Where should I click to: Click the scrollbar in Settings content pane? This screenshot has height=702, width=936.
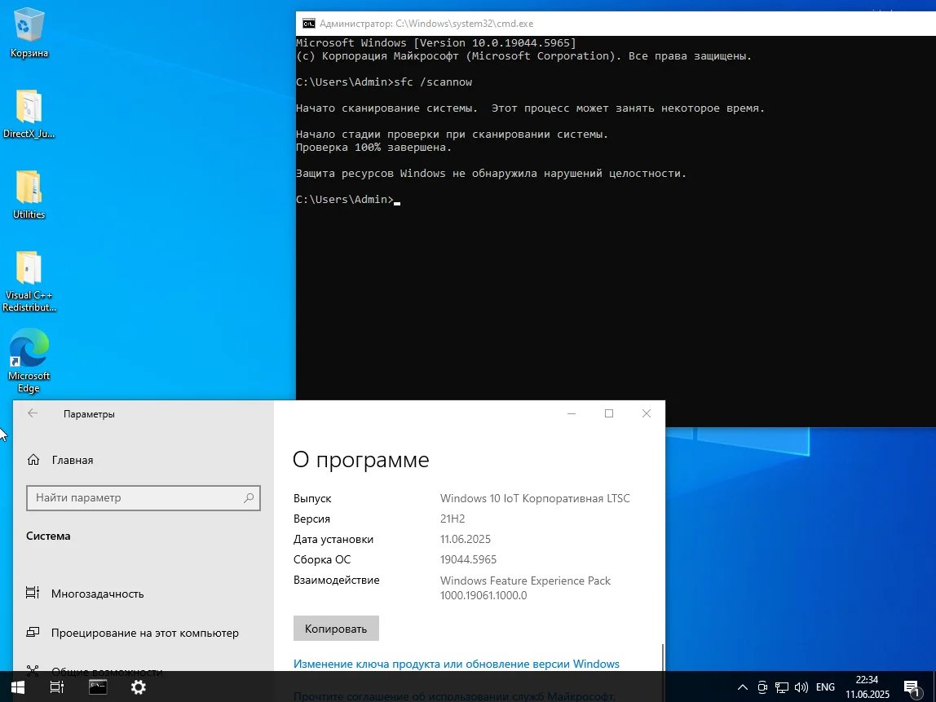tap(662, 657)
